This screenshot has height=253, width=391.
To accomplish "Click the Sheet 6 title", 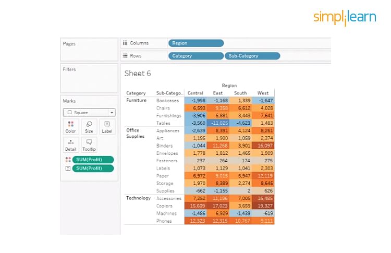I will click(x=138, y=74).
